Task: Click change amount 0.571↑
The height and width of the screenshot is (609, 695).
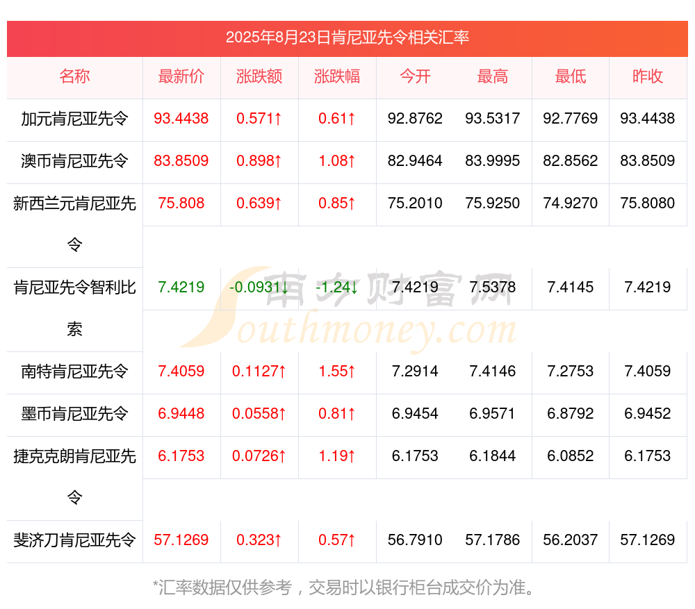Action: pyautogui.click(x=259, y=118)
